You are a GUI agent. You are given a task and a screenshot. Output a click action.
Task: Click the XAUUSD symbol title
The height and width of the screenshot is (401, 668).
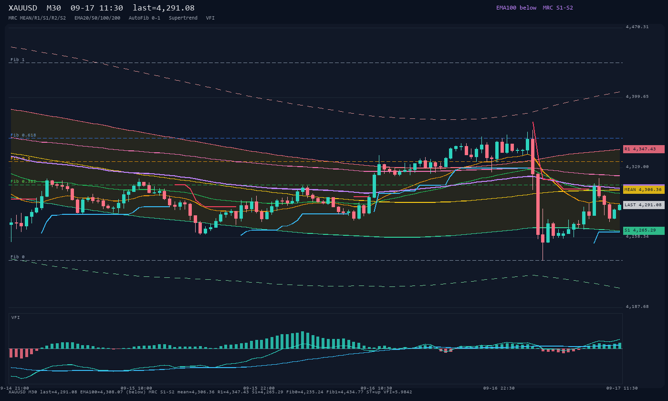23,8
